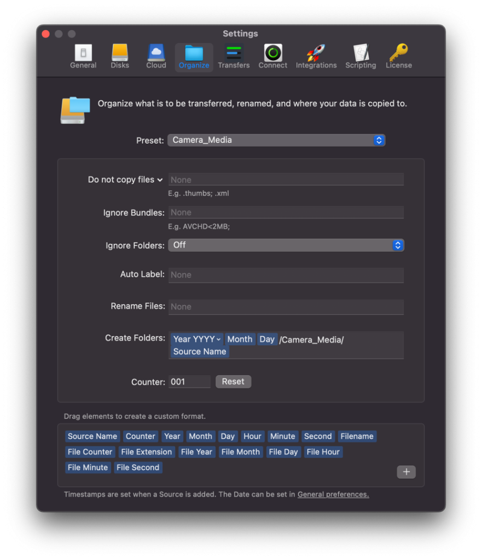Viewport: 482px width, 560px height.
Task: Select the Filename format element
Action: pos(357,436)
